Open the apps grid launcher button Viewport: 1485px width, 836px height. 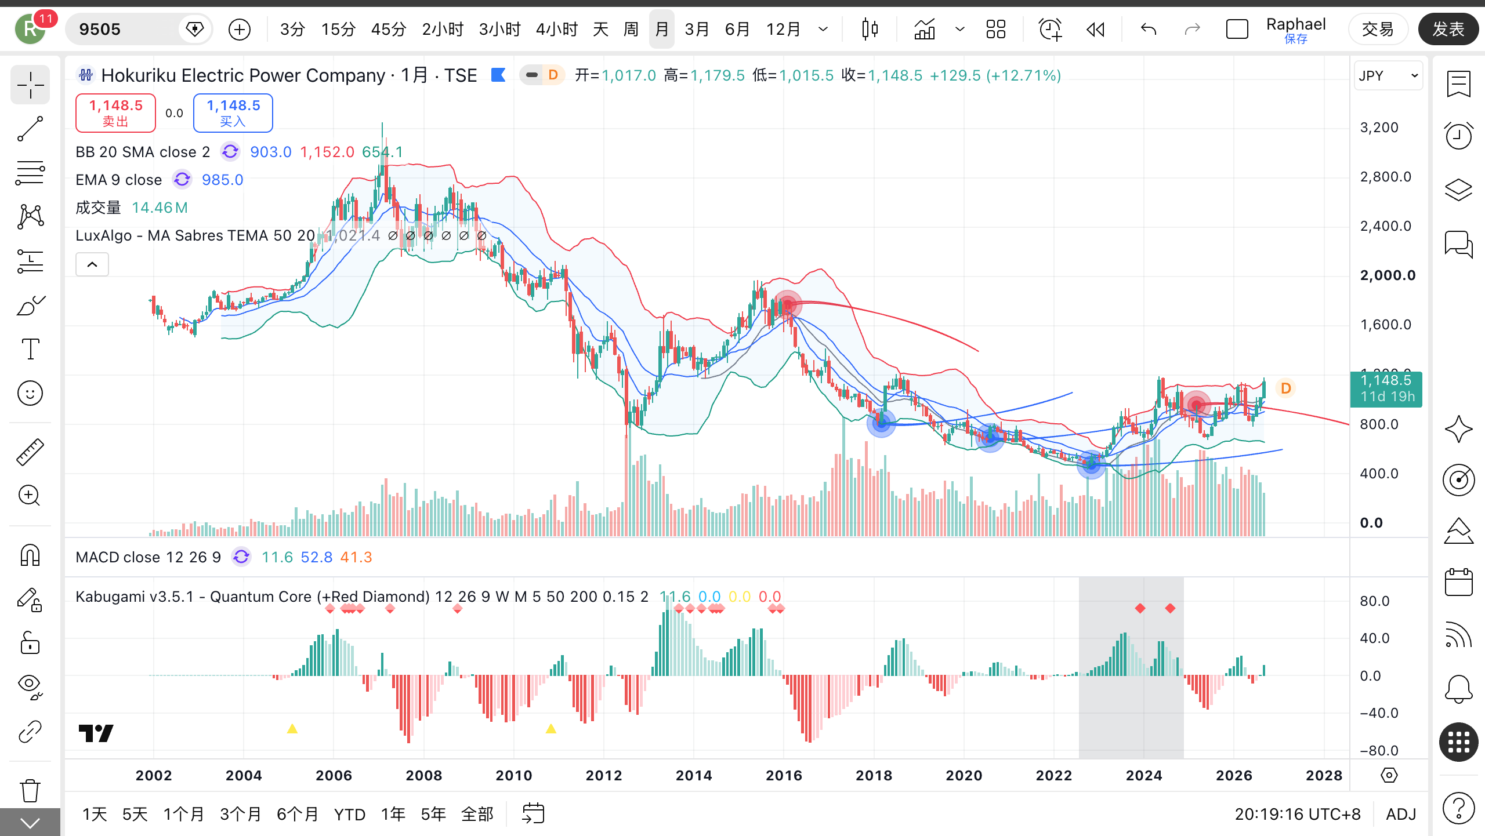(x=1458, y=742)
